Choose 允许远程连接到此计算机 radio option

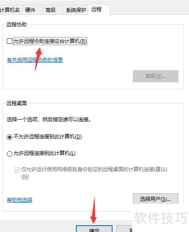coord(9,154)
